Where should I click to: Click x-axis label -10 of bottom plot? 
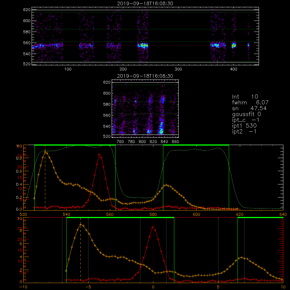pos(23,287)
